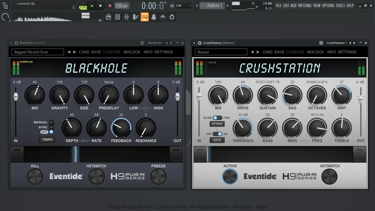Go to the next Blackhole preset arrow
Viewport: 375px width, 211px height.
[x=75, y=52]
